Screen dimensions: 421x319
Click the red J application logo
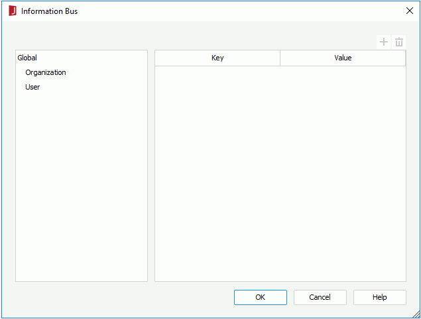13,11
